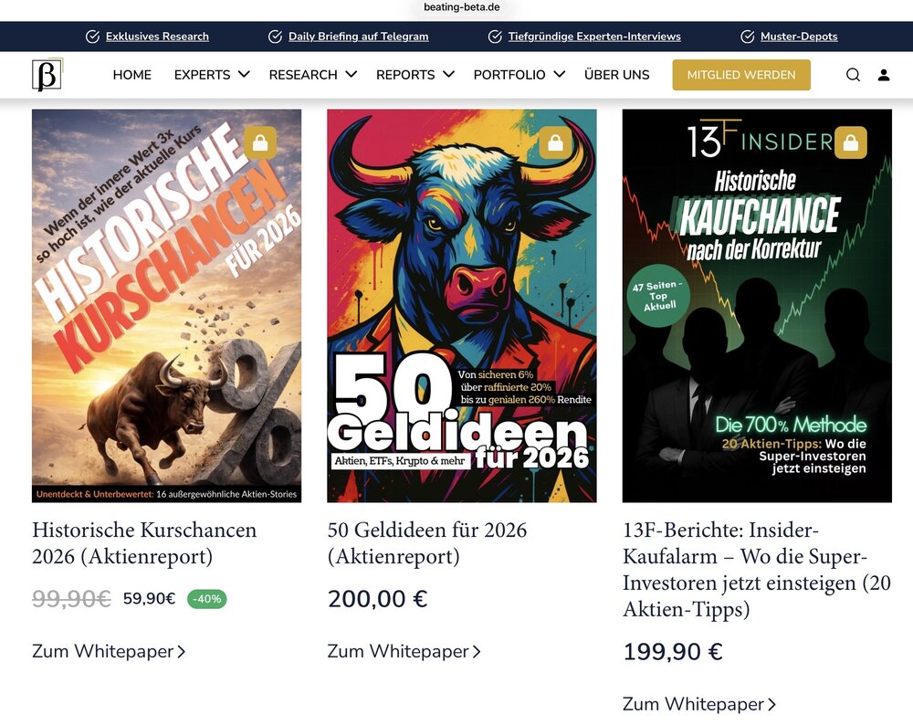
Task: Click checkmark icon beside Exklusives Research
Action: pos(92,37)
